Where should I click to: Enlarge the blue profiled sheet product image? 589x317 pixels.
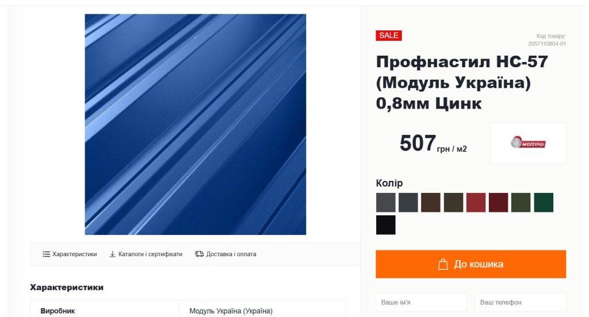pyautogui.click(x=196, y=125)
